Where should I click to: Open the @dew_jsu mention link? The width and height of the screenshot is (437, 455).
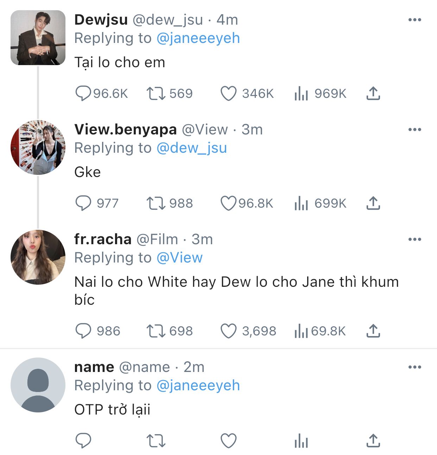click(x=192, y=148)
